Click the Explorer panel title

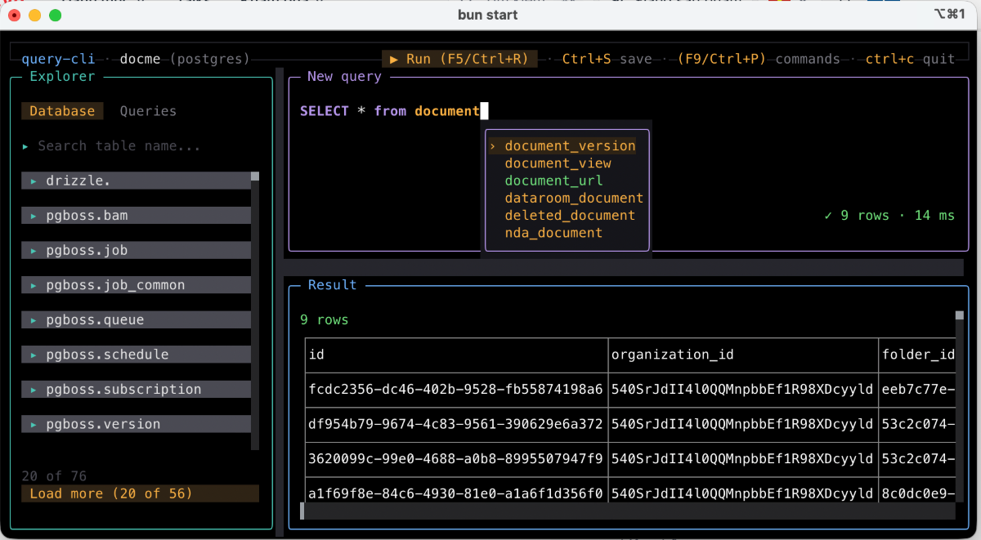point(62,76)
